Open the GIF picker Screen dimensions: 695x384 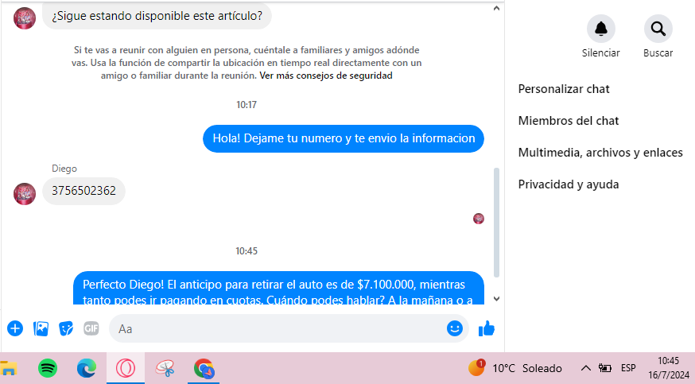(91, 328)
